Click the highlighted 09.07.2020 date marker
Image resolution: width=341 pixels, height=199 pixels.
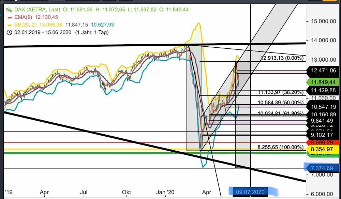(250, 192)
